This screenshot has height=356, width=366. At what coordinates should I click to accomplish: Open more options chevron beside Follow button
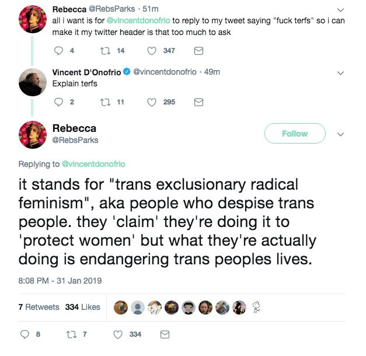(x=340, y=134)
